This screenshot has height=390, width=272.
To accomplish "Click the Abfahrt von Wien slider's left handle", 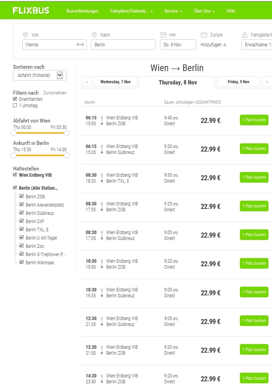I will (x=14, y=133).
